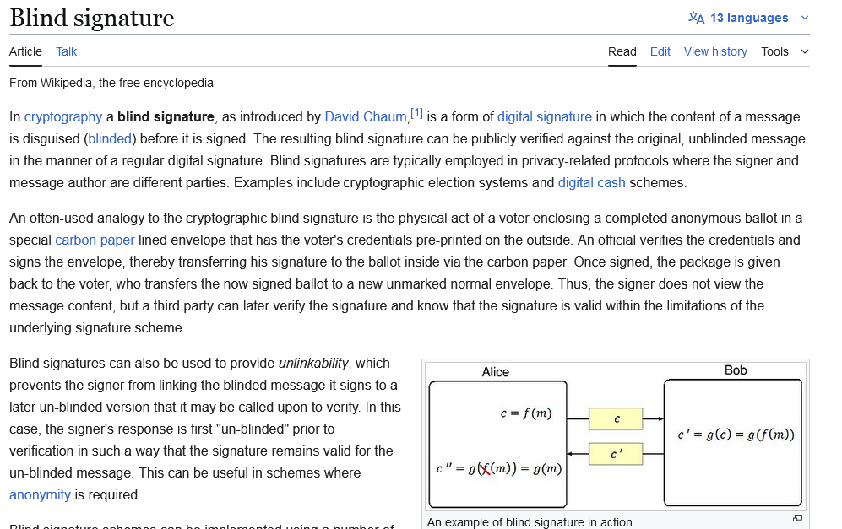The width and height of the screenshot is (842, 529).
Task: Click the yellow box labeled c in the diagram
Action: [616, 419]
